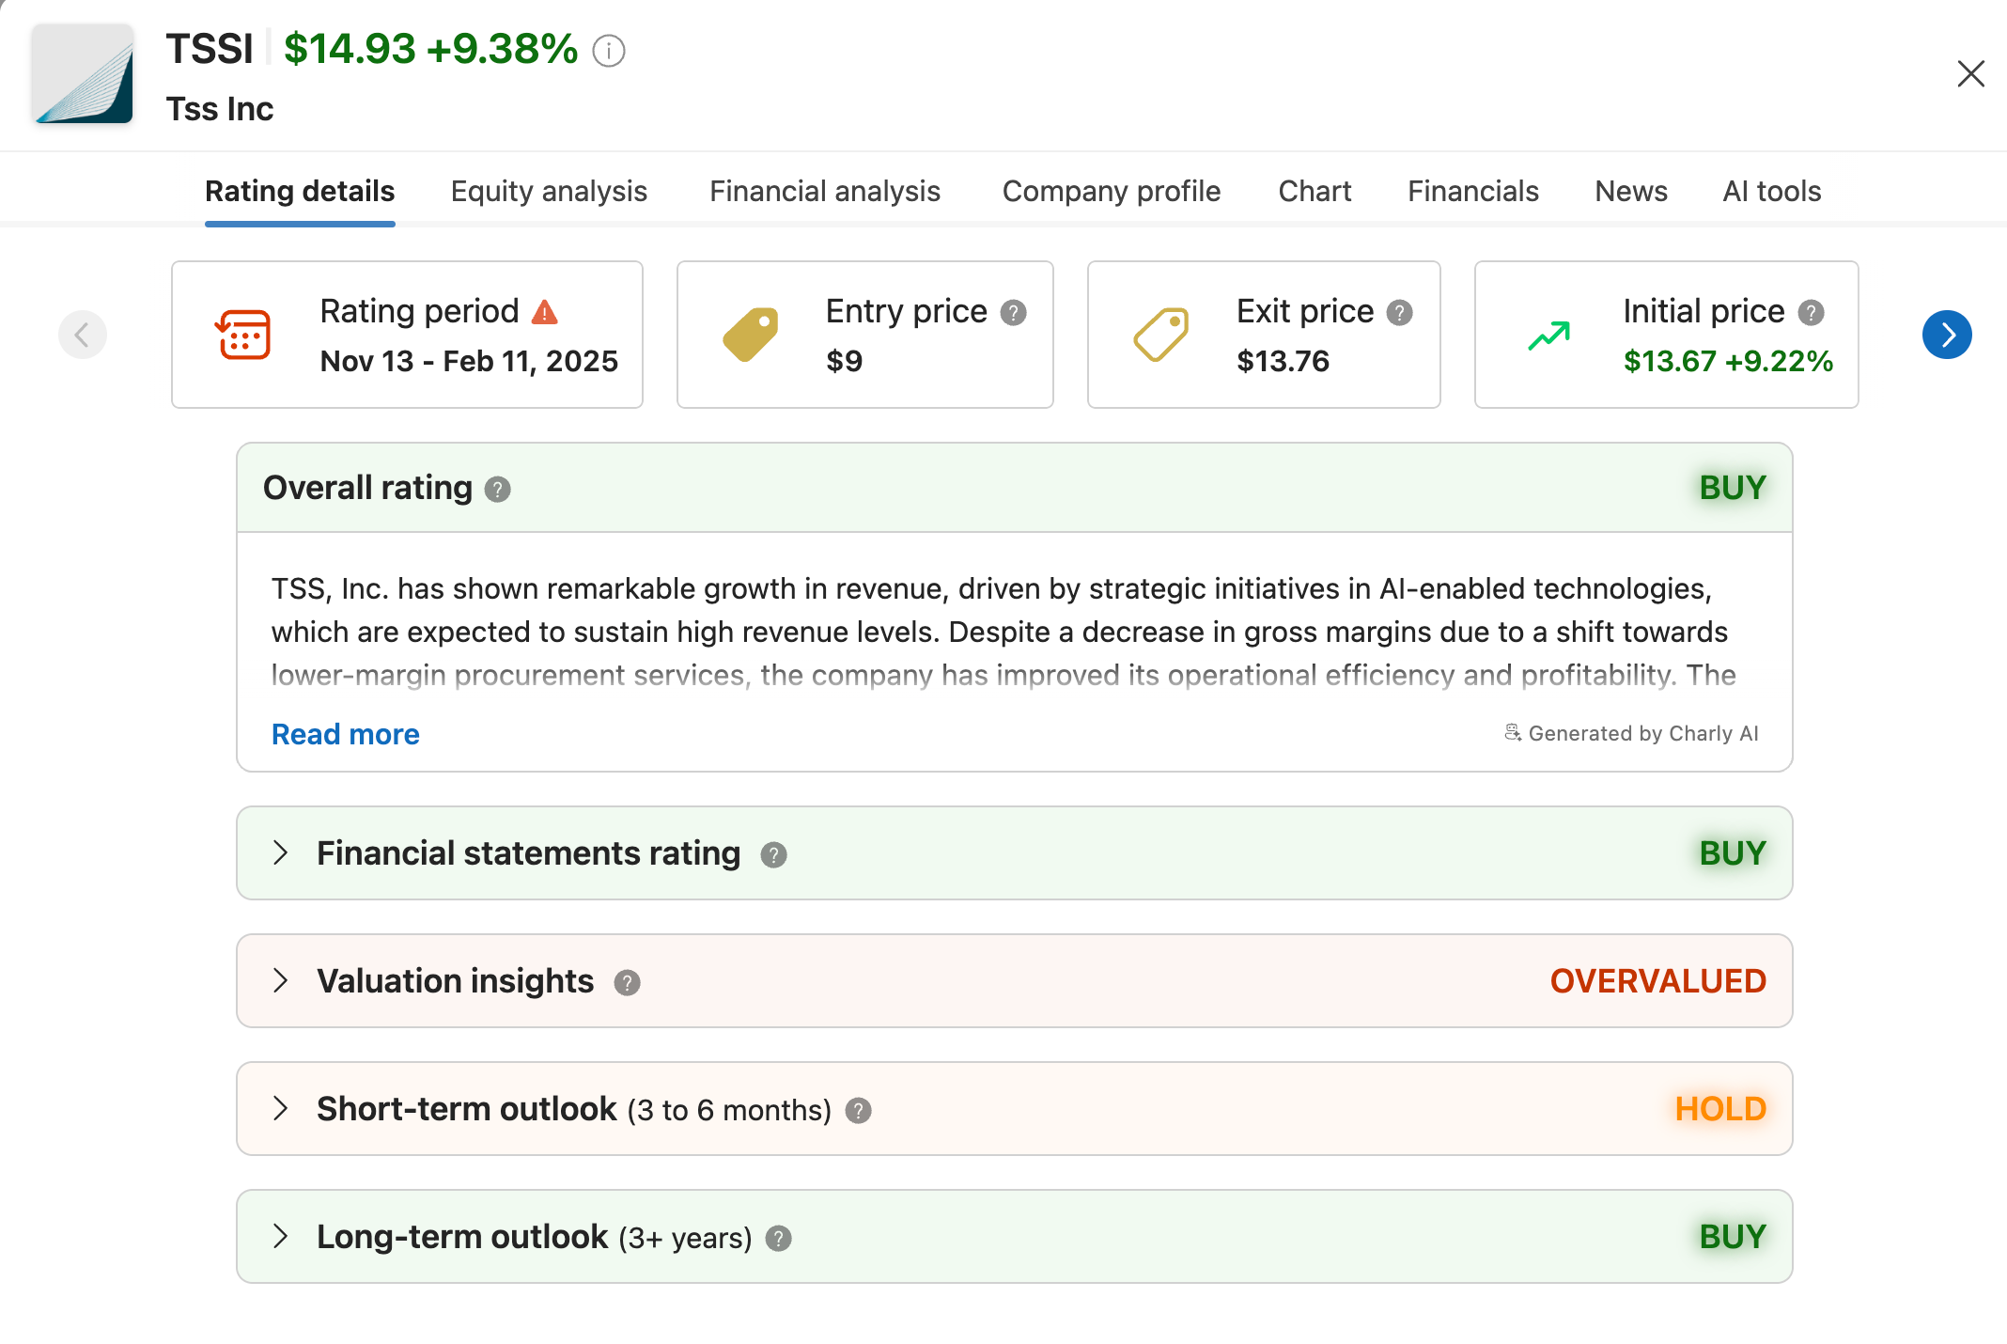Open the News tab
This screenshot has height=1344, width=2007.
tap(1631, 192)
